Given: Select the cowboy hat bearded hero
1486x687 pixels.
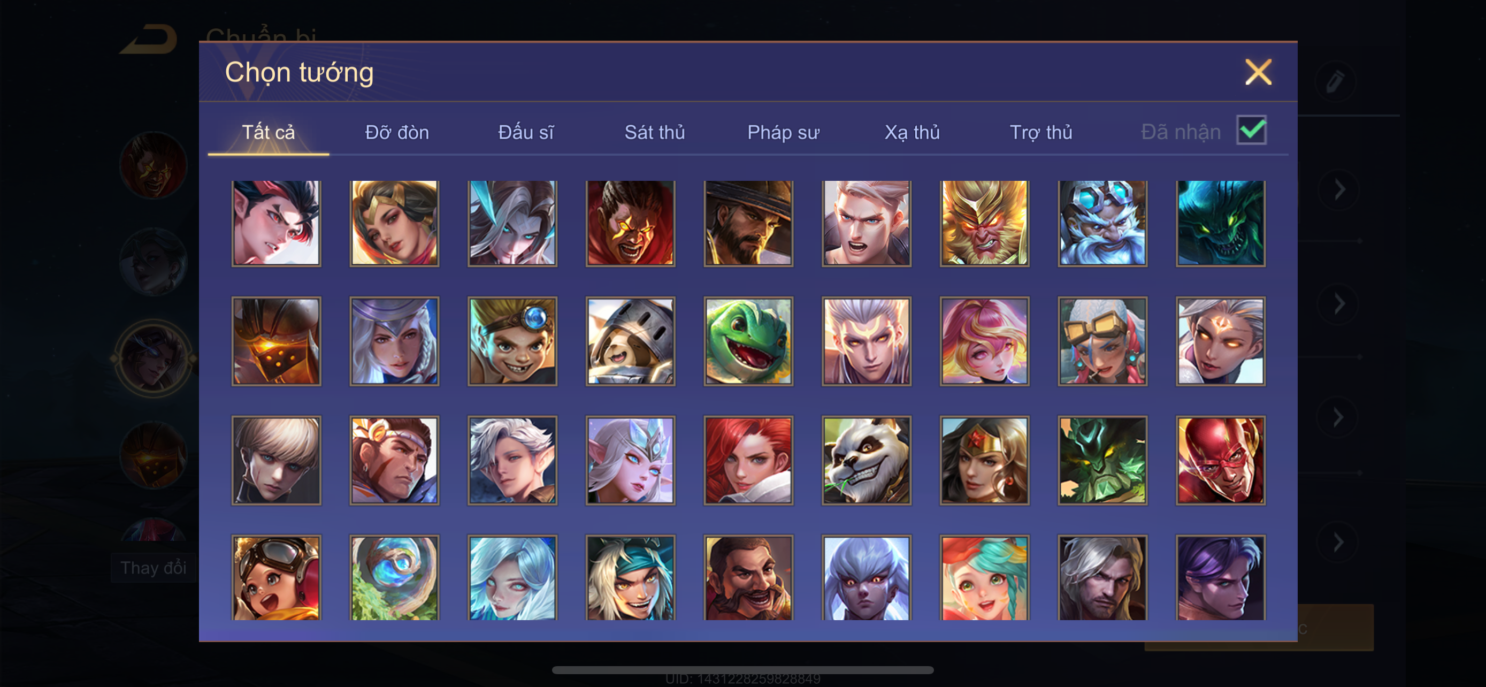Looking at the screenshot, I should coord(748,223).
